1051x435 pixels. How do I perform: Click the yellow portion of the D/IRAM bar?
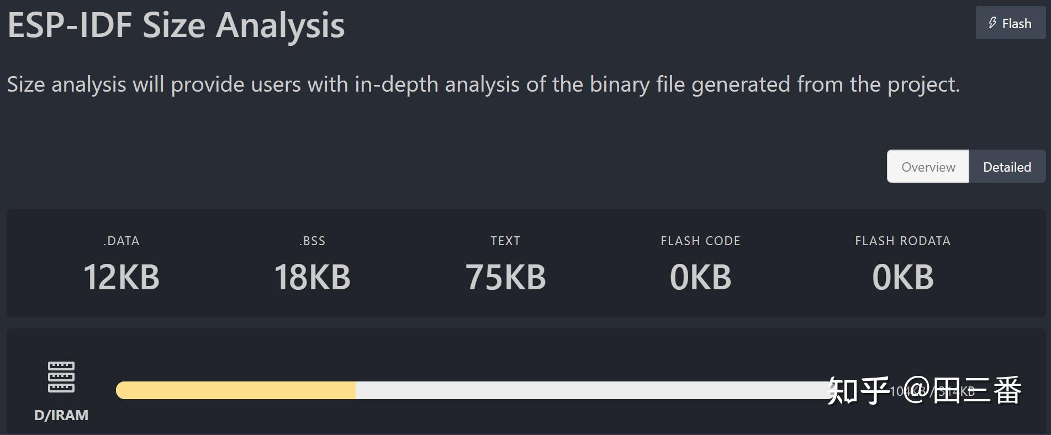tap(236, 390)
